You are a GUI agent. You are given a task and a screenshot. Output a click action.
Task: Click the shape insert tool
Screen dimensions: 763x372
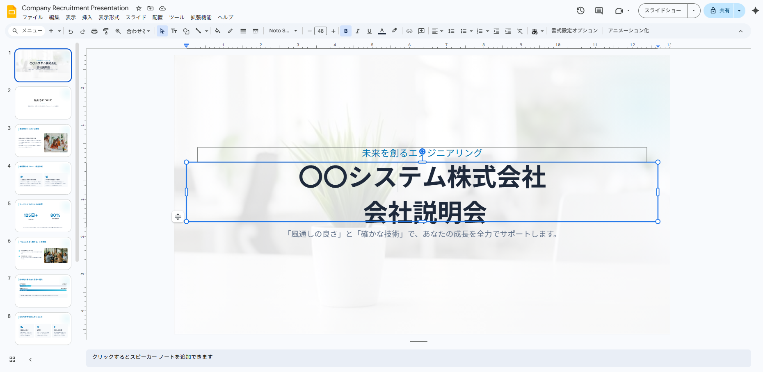coord(186,31)
